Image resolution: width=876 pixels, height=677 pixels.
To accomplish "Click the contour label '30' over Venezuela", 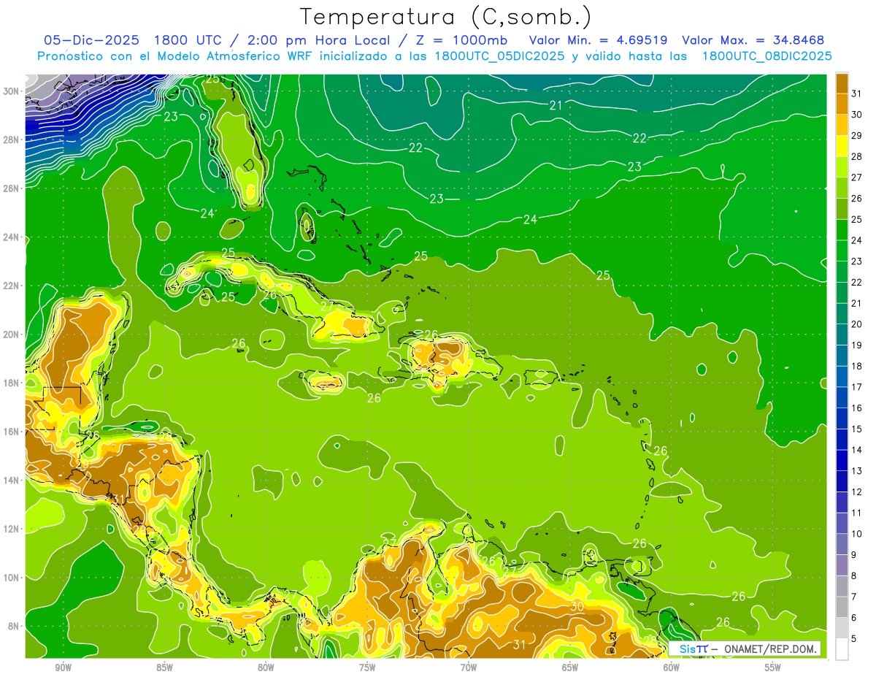I will pyautogui.click(x=577, y=606).
